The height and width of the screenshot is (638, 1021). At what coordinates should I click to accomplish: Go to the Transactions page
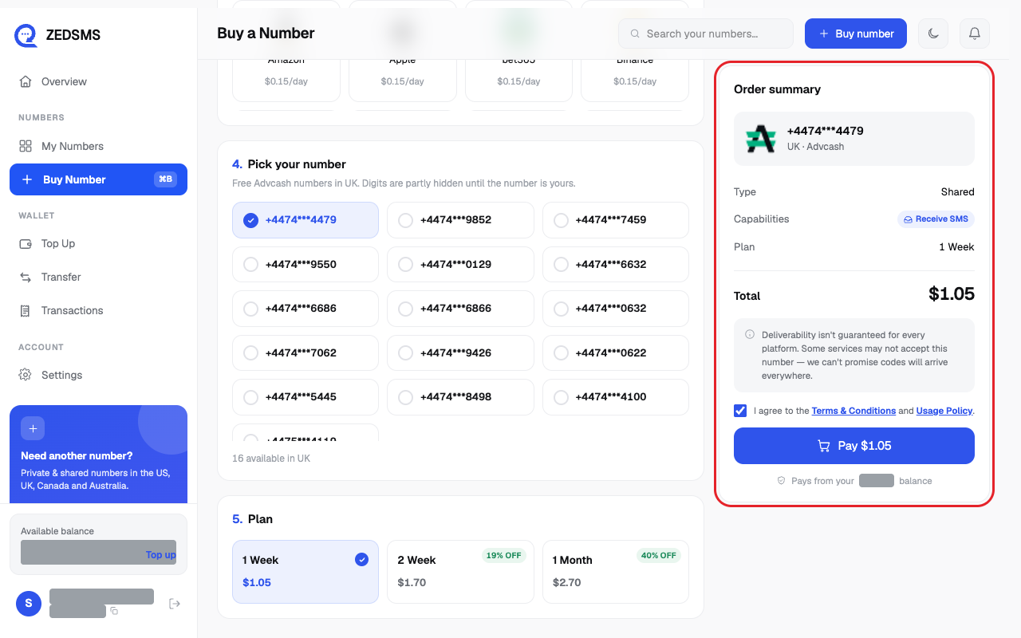(x=98, y=310)
